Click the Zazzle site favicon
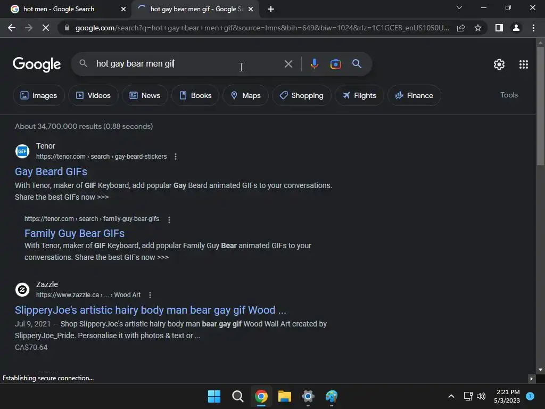 pyautogui.click(x=22, y=289)
